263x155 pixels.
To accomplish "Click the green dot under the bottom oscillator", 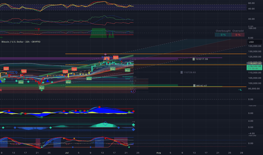I will tap(129, 147).
